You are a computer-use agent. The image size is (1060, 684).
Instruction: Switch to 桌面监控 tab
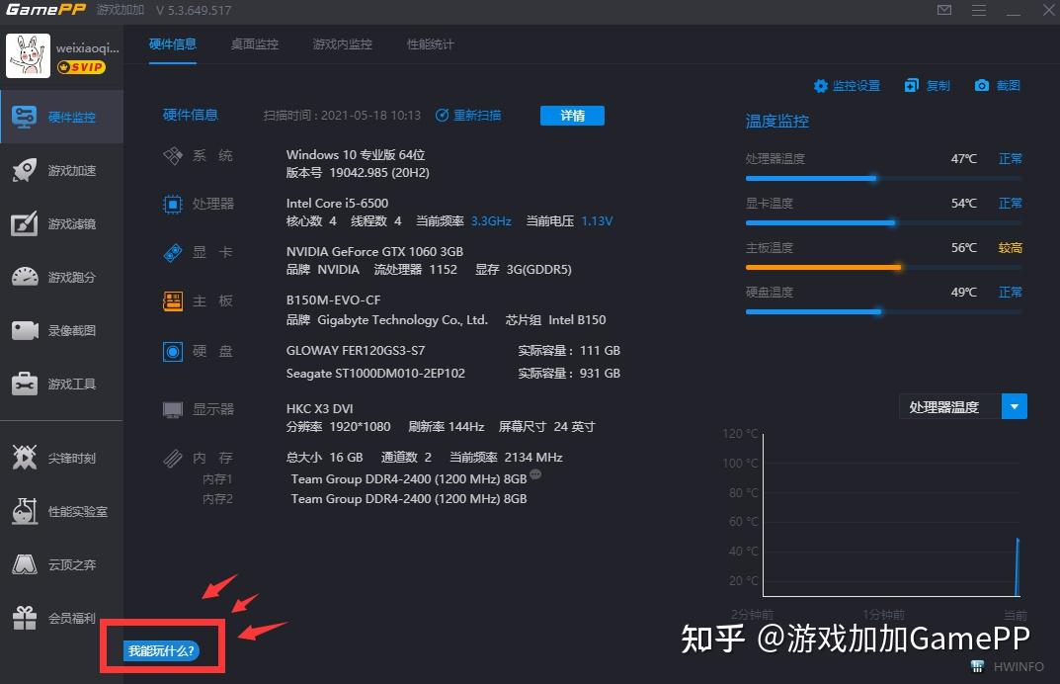pyautogui.click(x=255, y=43)
